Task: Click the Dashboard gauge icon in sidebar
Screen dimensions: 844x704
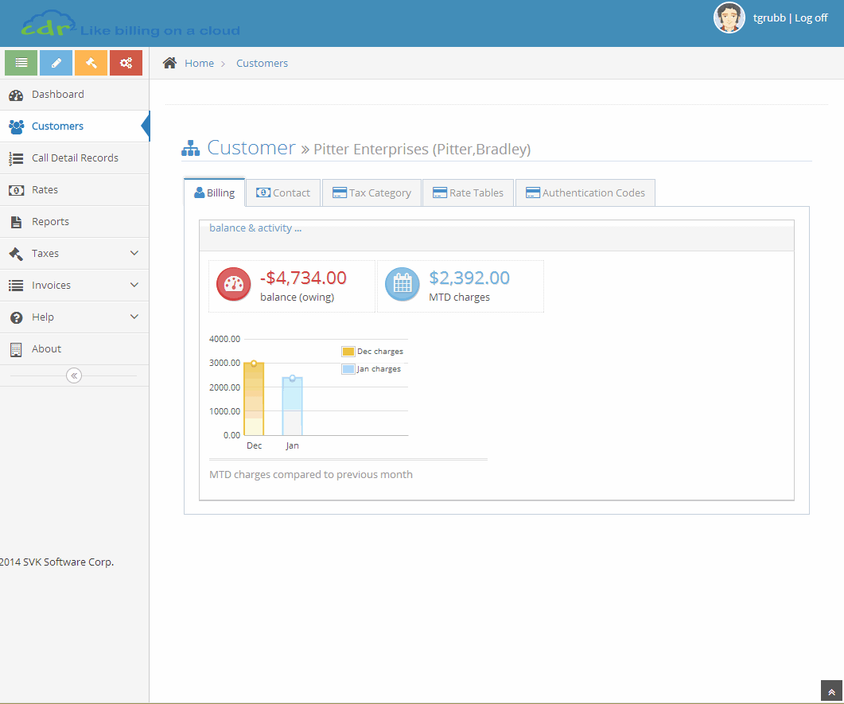Action: (16, 95)
